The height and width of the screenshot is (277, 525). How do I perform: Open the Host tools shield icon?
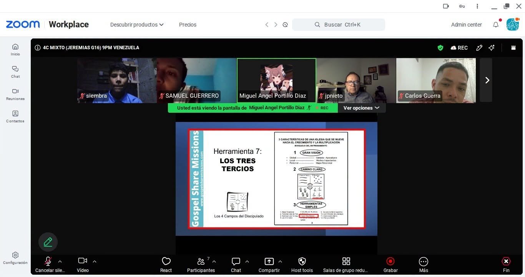tap(302, 262)
